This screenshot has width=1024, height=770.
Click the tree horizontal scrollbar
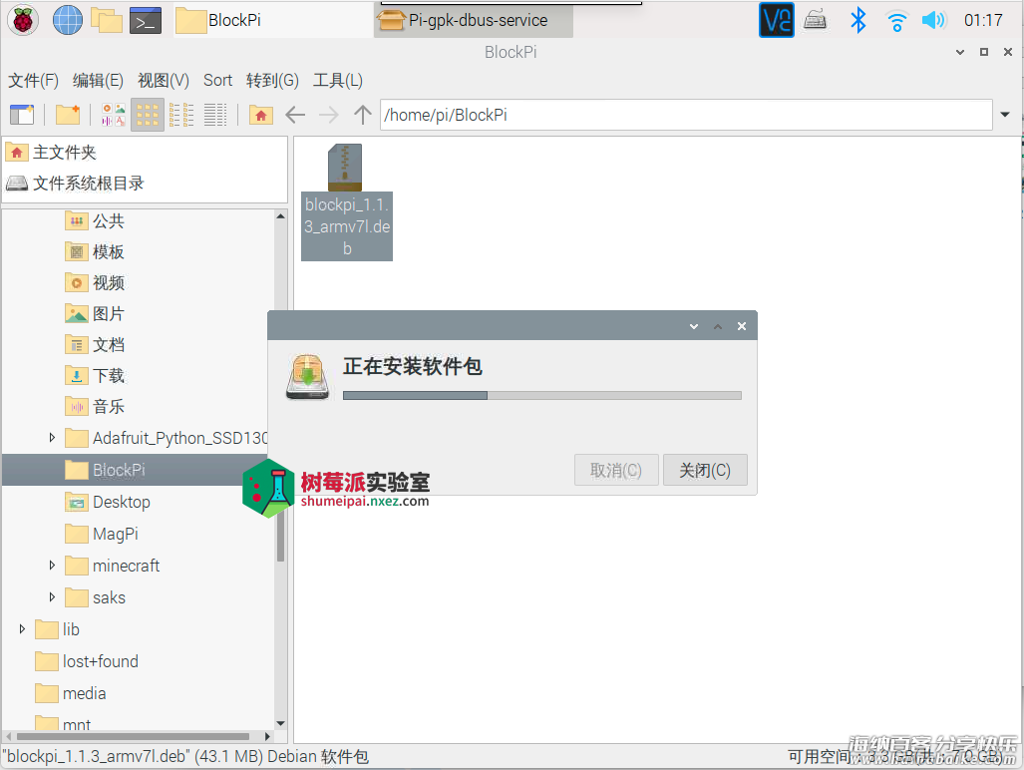click(x=134, y=736)
